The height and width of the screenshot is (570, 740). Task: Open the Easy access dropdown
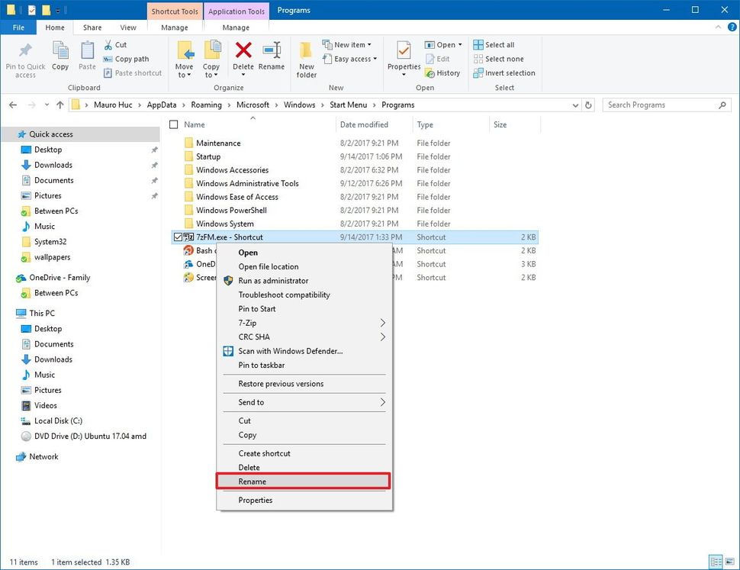click(349, 59)
